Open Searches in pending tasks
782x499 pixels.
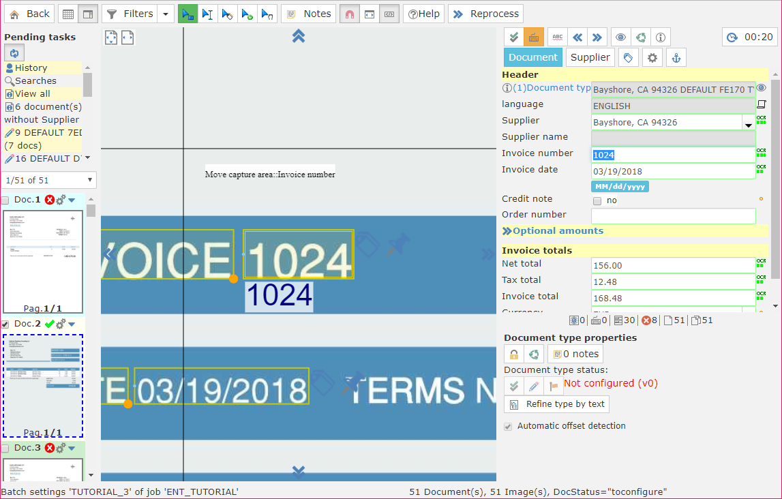pyautogui.click(x=35, y=80)
